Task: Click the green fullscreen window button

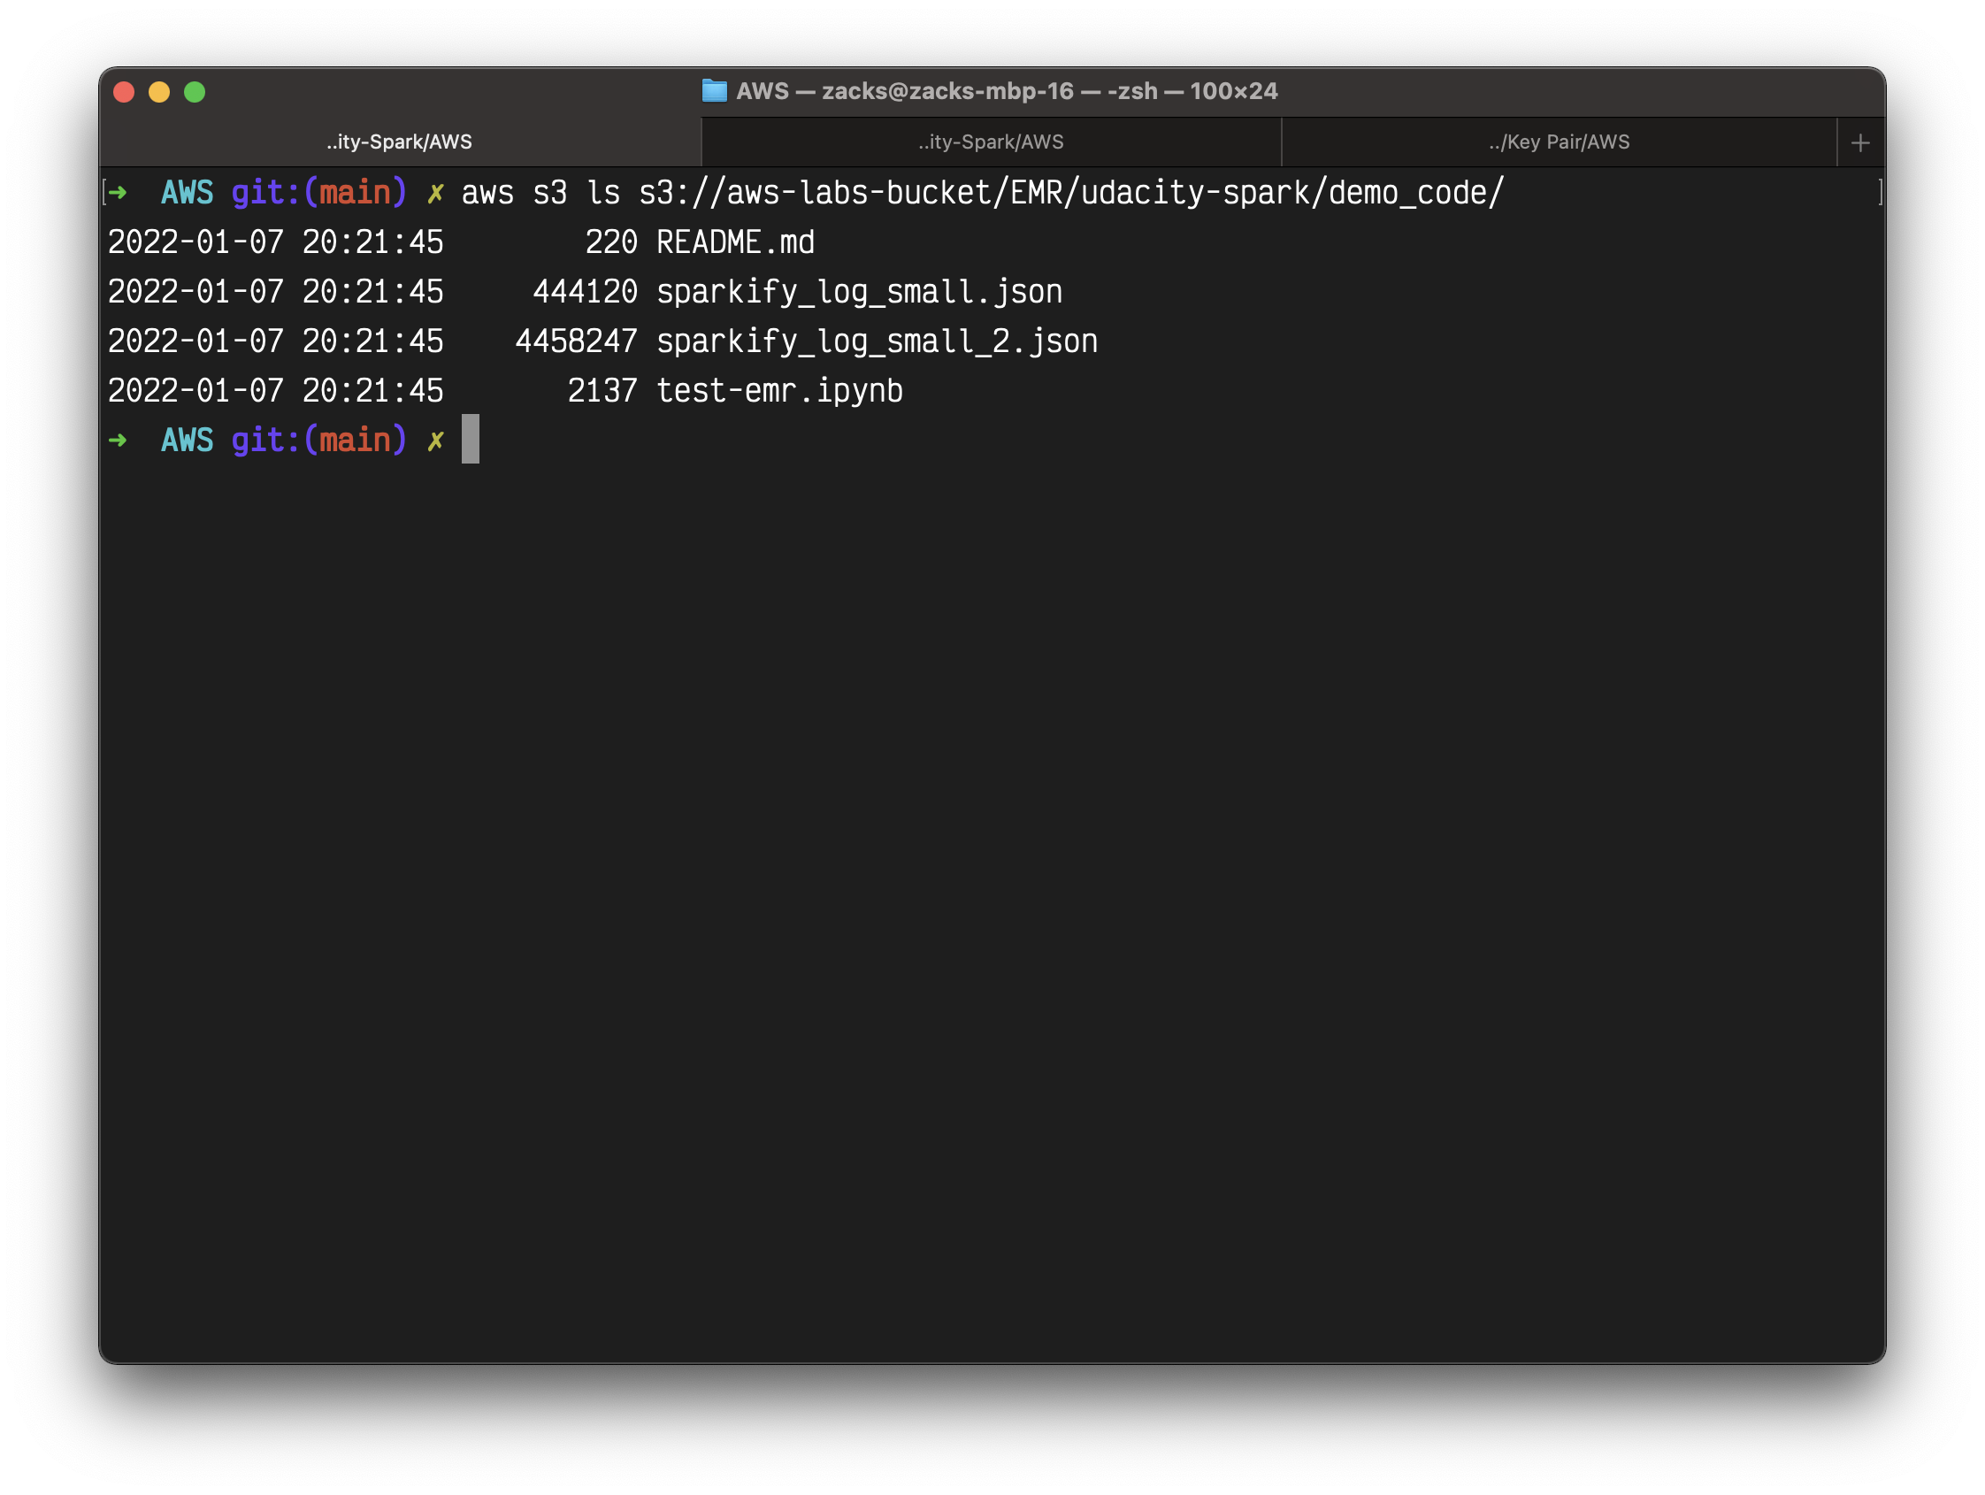Action: coord(195,92)
